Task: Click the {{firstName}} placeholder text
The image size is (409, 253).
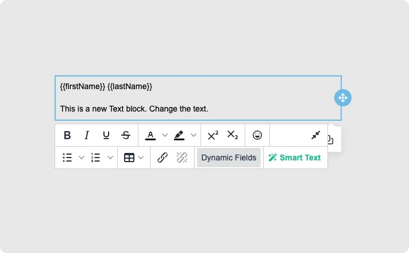Action: pos(83,86)
